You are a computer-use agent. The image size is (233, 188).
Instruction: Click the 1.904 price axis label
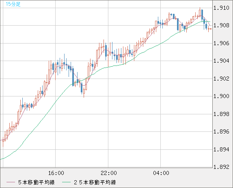pos(221,61)
